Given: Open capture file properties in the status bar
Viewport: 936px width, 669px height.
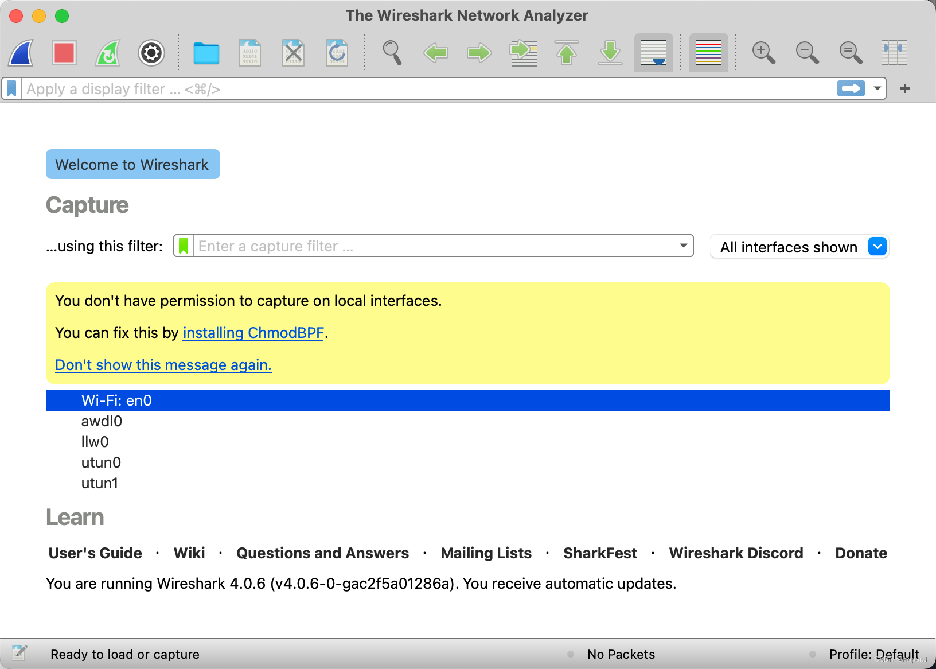Looking at the screenshot, I should coord(19,653).
